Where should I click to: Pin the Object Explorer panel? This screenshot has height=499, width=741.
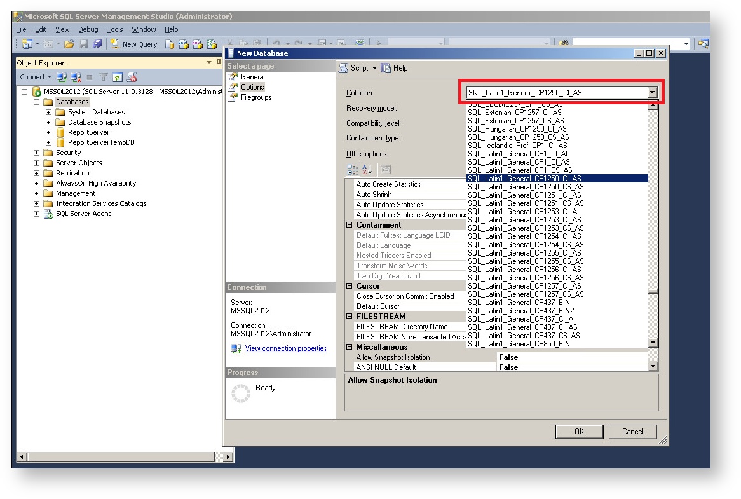[x=219, y=63]
